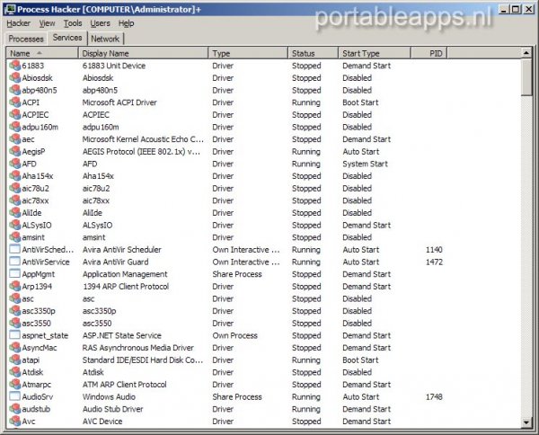Sort by the Status column header
This screenshot has width=539, height=435.
[x=314, y=53]
